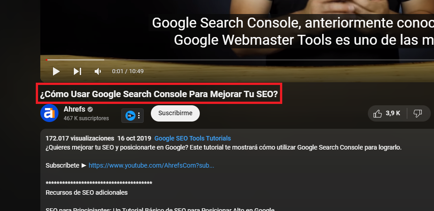Open the three-dot menu beside vidIQ icon
The image size is (434, 211).
pos(139,116)
